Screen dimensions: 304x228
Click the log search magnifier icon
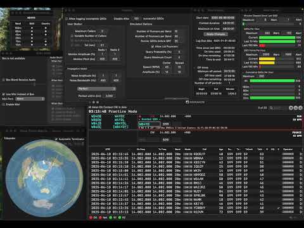[271, 108]
